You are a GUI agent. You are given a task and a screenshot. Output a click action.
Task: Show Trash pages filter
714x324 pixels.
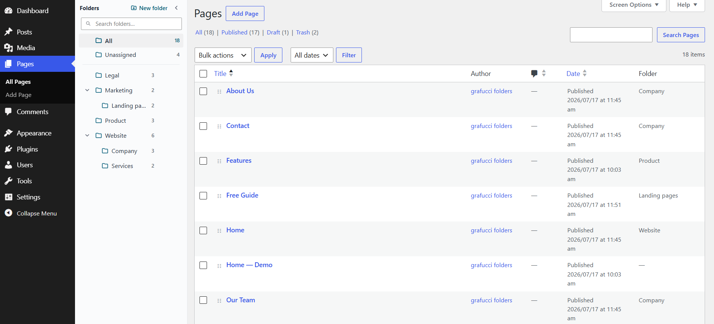click(x=303, y=33)
